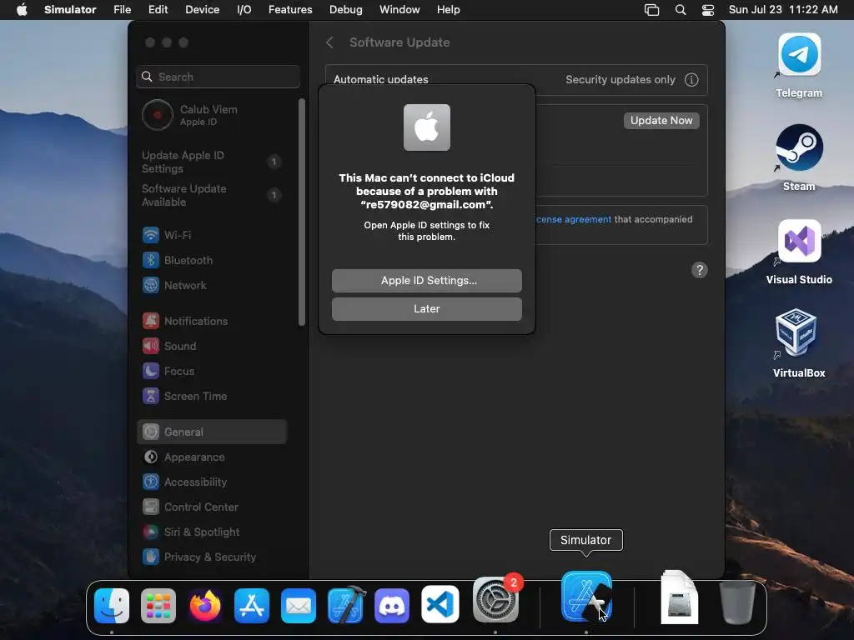
Task: Click the date and time in menu bar
Action: click(x=783, y=10)
